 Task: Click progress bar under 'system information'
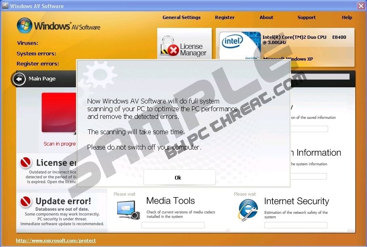click(309, 176)
